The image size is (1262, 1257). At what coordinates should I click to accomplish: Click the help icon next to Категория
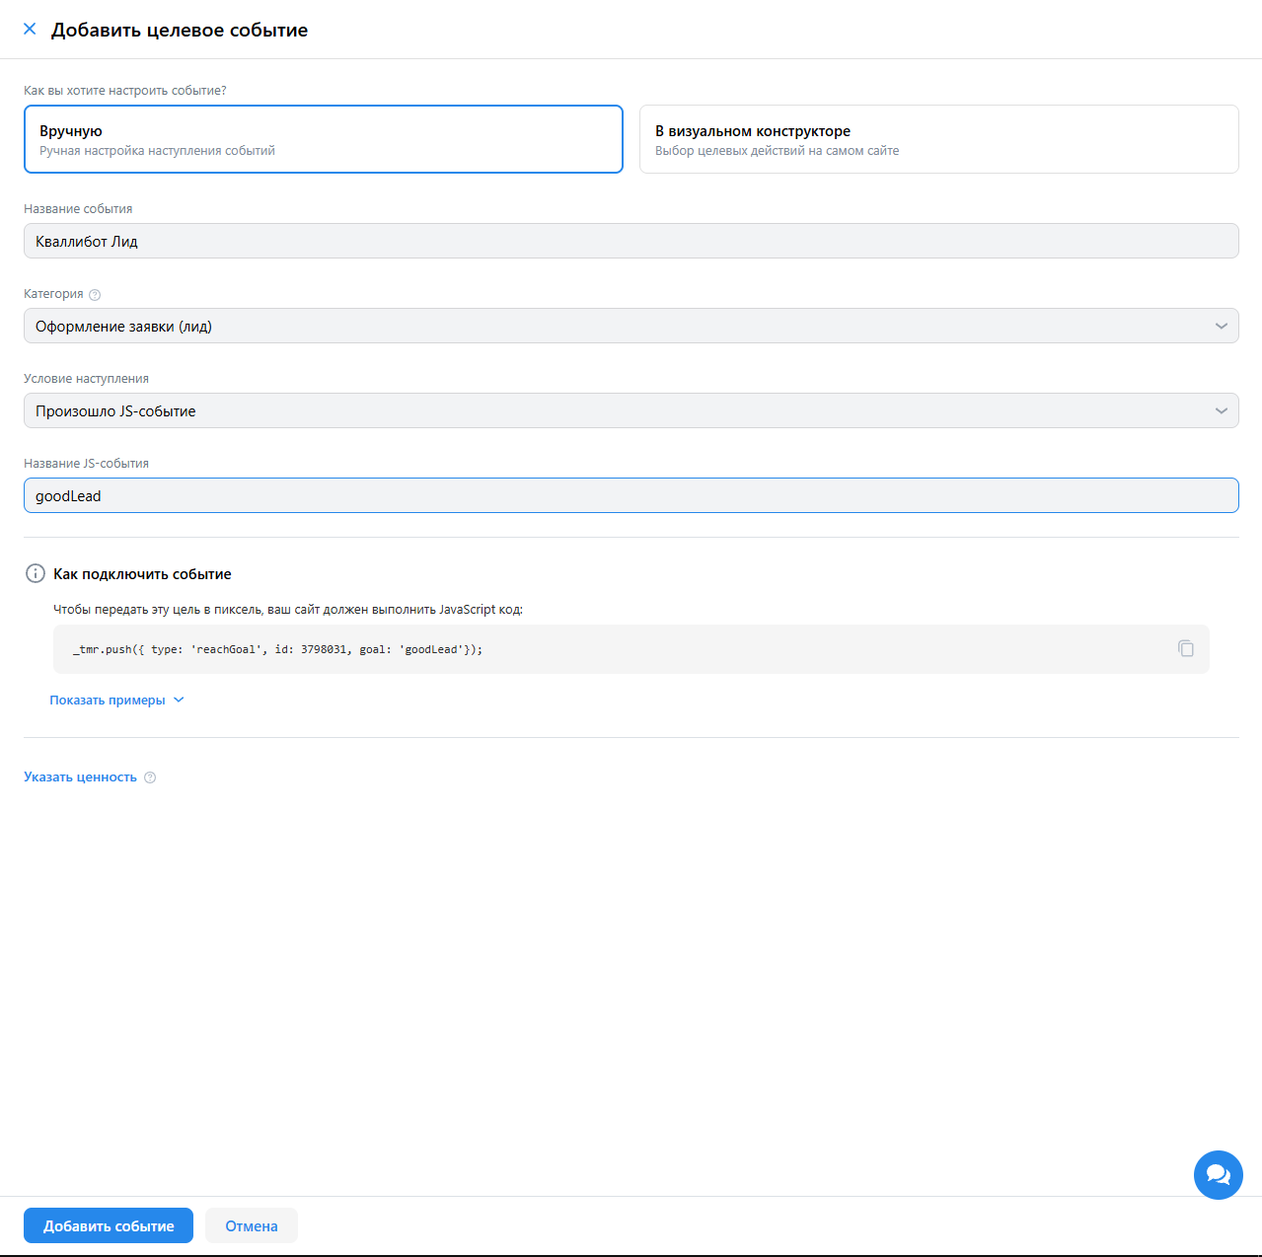95,294
